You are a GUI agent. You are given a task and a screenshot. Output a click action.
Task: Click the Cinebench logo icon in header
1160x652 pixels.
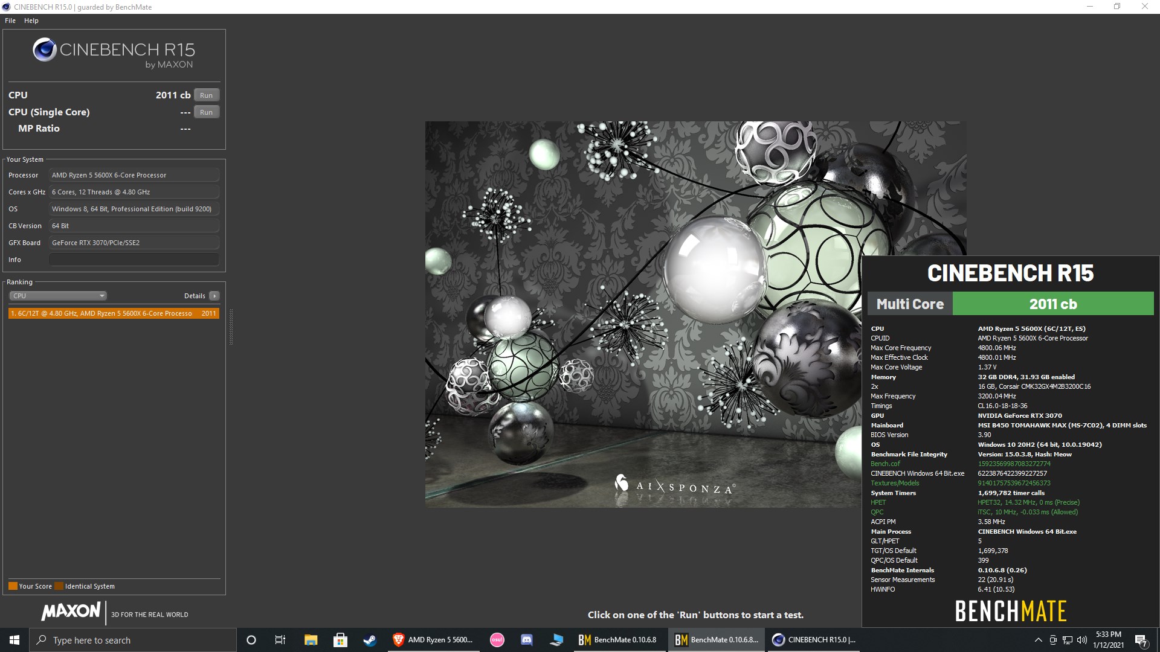click(x=44, y=50)
